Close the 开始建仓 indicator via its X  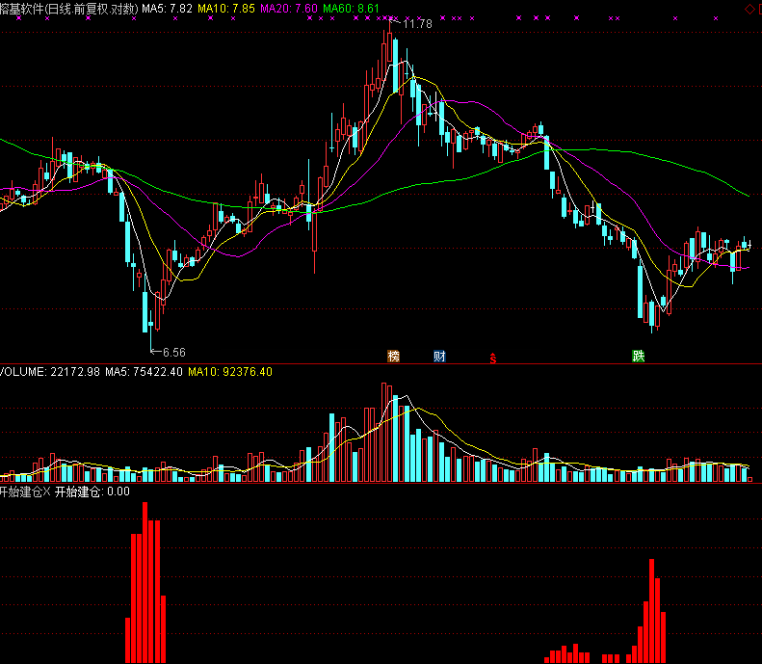pos(46,491)
